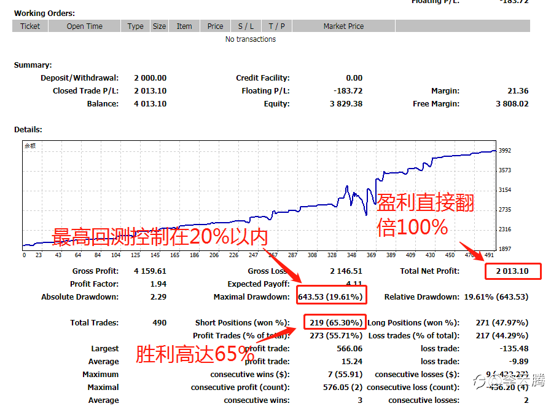Select the Short Positions value 219 (65.30%)
The width and height of the screenshot is (551, 406).
336,322
